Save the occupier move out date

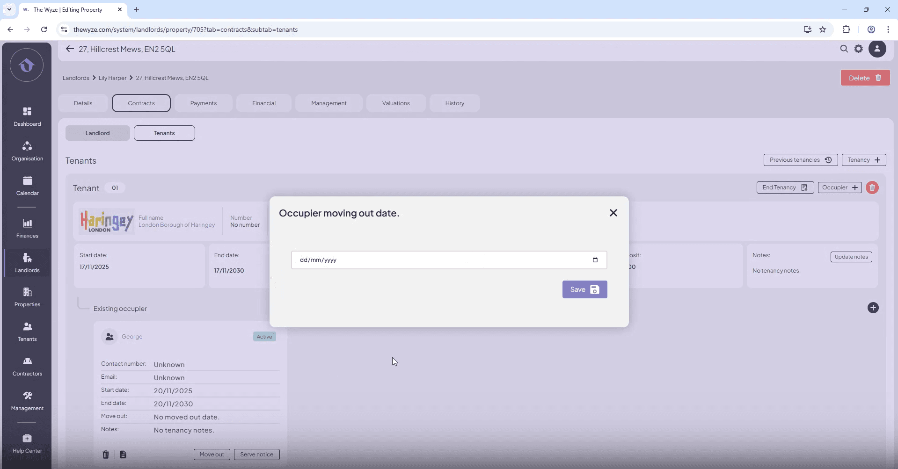584,289
